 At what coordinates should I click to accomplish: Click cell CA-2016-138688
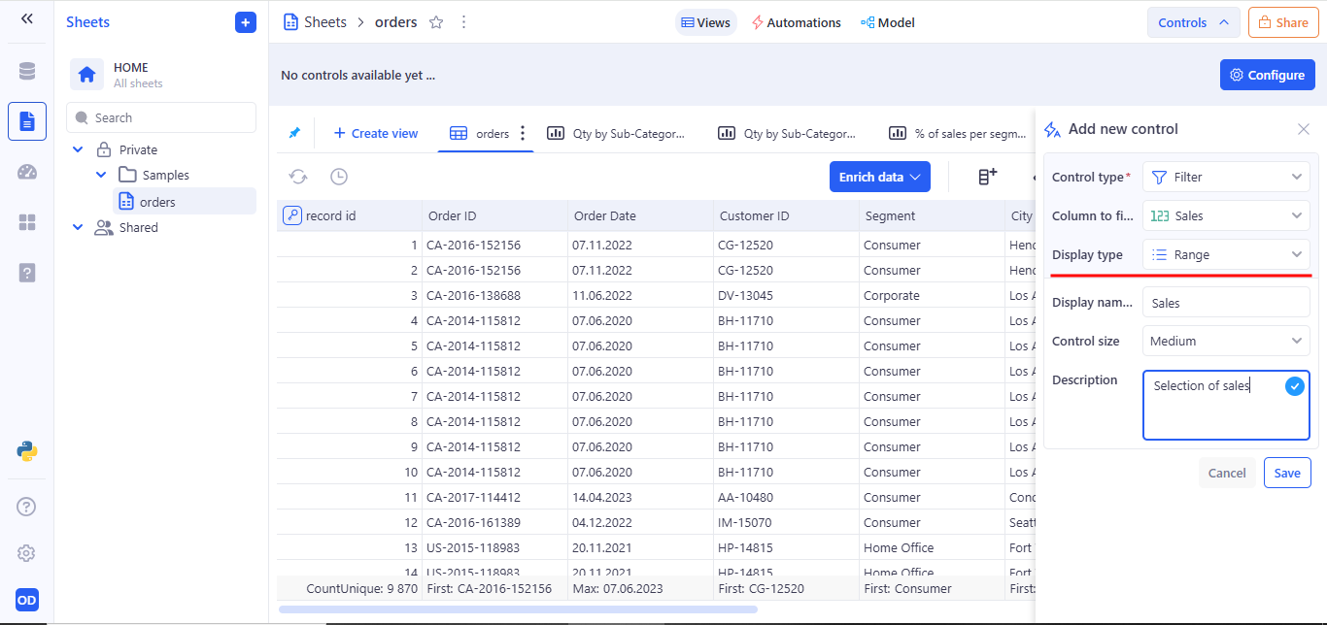(494, 295)
